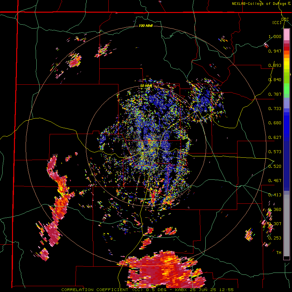This screenshot has width=292, height=292.
Task: Click the 0.947 legend value
Action: click(x=275, y=51)
